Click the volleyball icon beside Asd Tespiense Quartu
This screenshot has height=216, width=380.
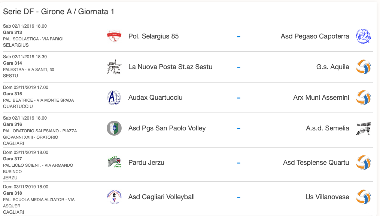point(363,163)
